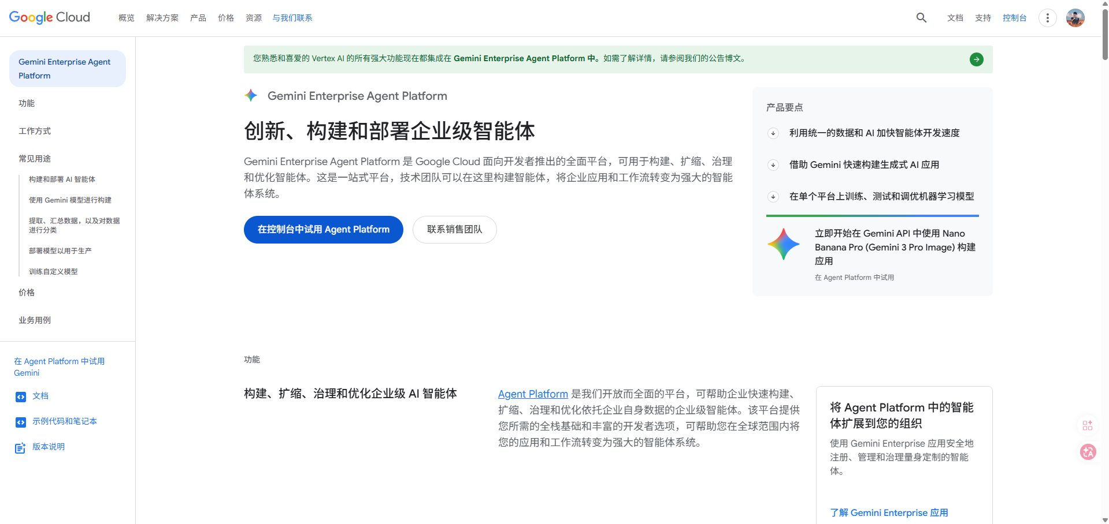Open the 文档 text link in sidebar

pyautogui.click(x=40, y=396)
